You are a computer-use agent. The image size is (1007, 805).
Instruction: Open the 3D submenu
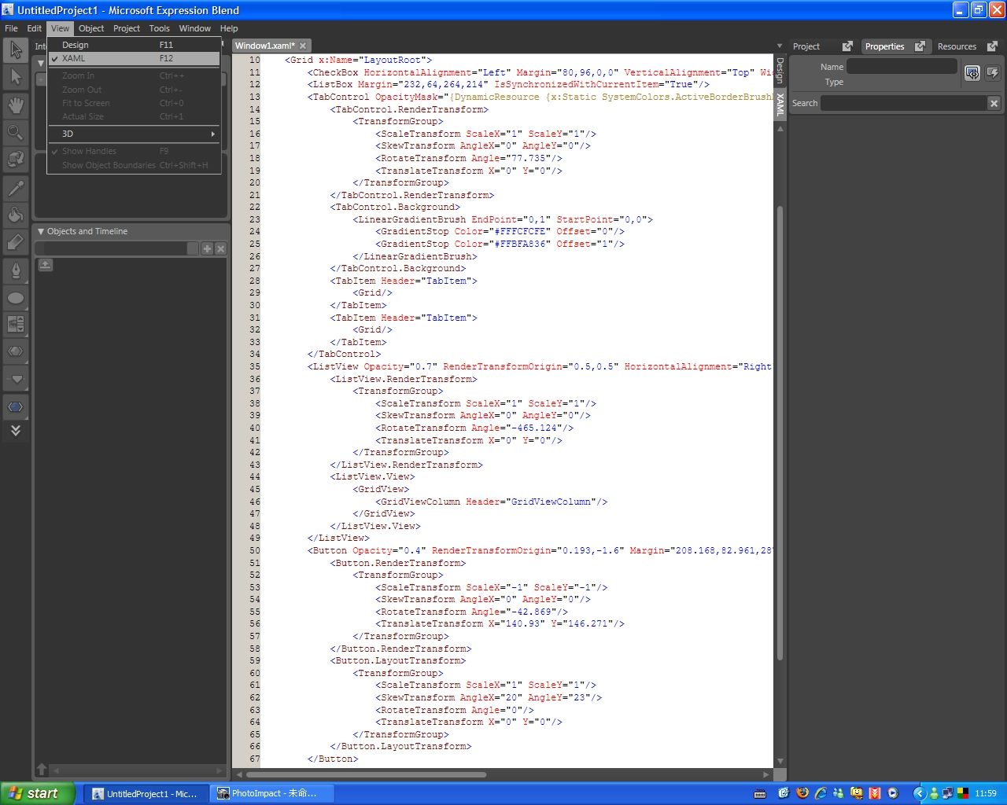[134, 134]
